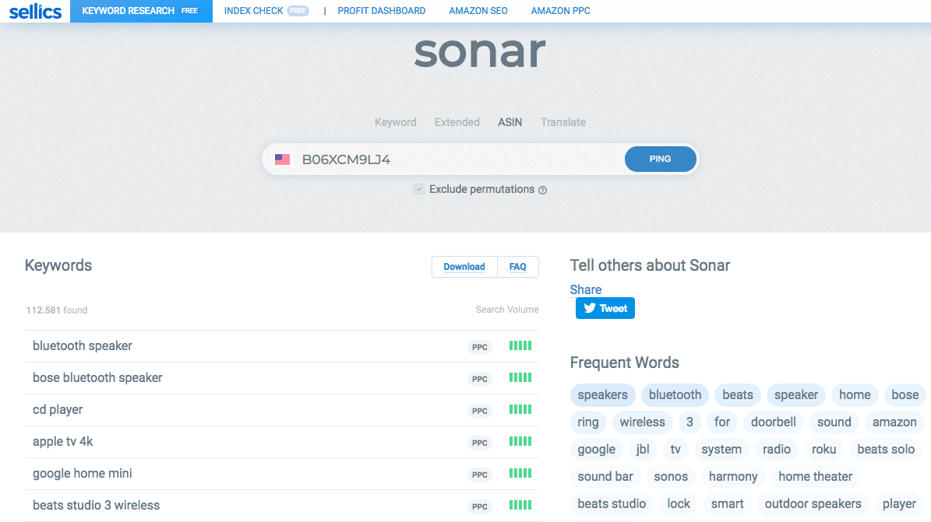Click the Sellics logo

(35, 11)
